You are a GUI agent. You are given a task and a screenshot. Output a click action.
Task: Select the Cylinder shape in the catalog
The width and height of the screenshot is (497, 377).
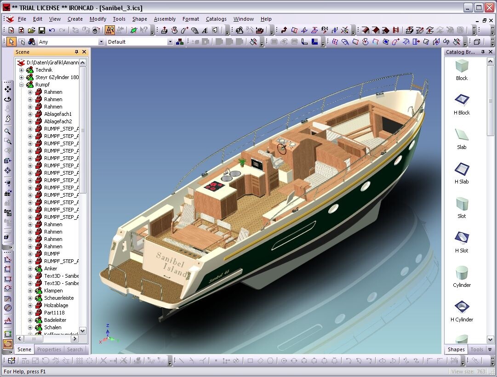461,276
